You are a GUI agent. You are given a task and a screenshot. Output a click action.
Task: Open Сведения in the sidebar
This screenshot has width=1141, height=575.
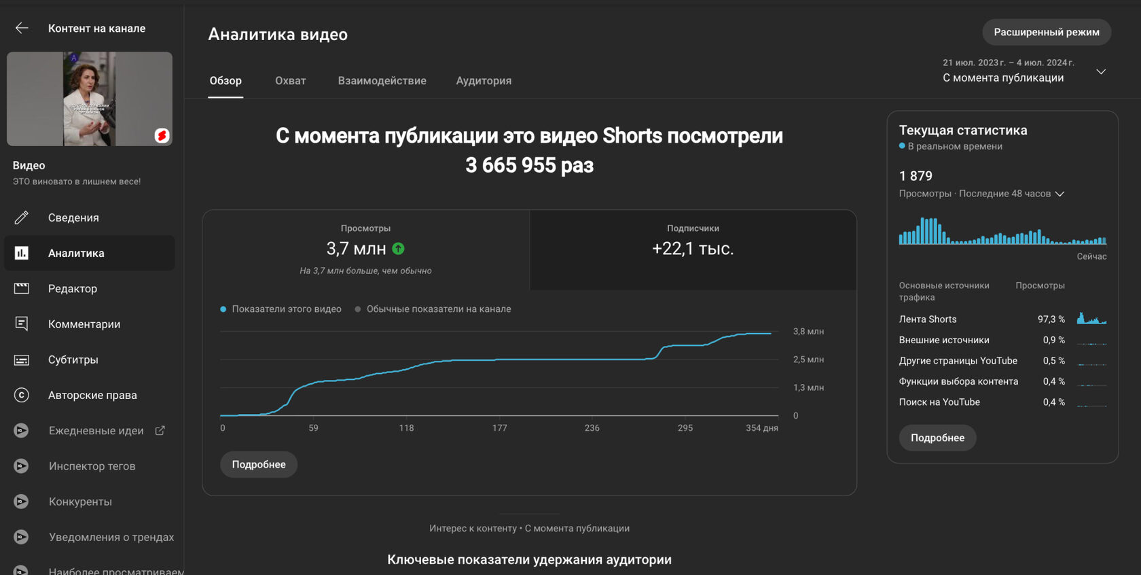[90, 217]
